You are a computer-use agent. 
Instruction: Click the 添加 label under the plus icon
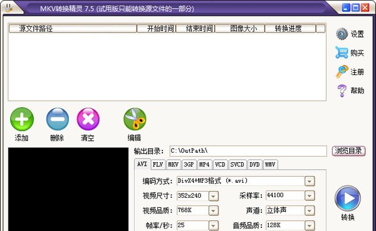(21, 138)
